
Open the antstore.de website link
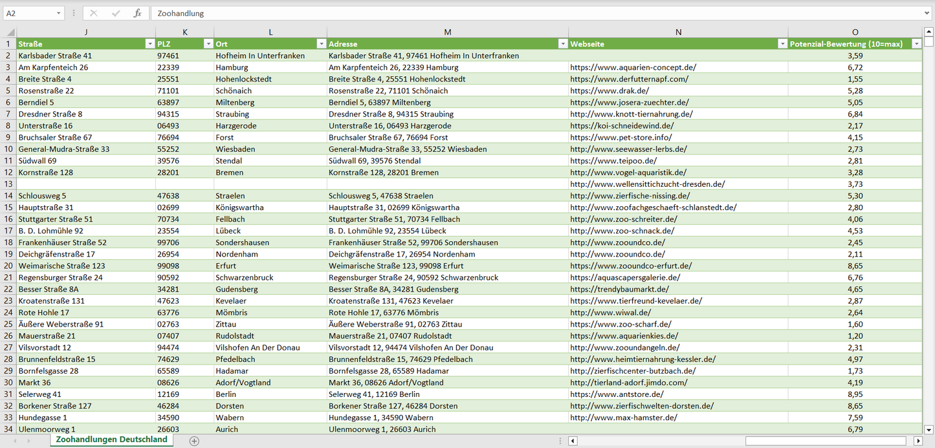617,394
